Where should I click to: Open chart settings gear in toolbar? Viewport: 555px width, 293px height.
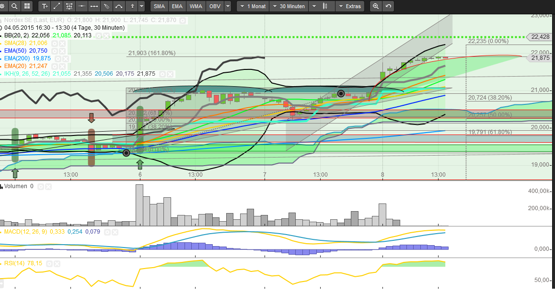2,6
